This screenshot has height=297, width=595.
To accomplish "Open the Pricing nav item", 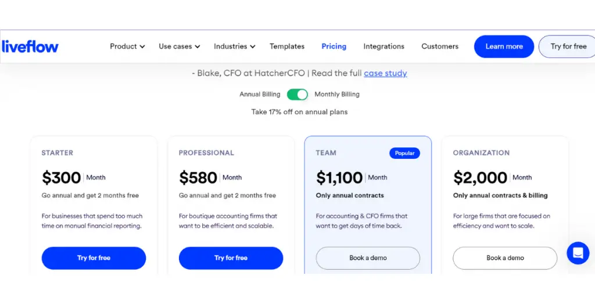I will click(x=334, y=46).
